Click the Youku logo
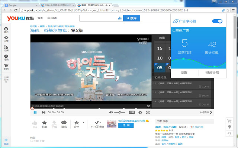The image size is (238, 148). [x=20, y=18]
